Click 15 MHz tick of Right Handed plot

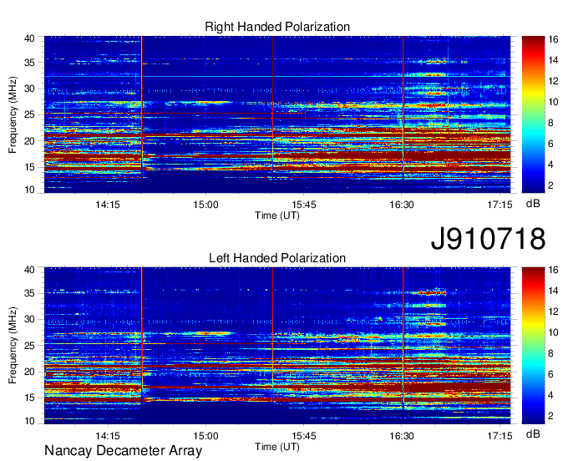coord(30,167)
